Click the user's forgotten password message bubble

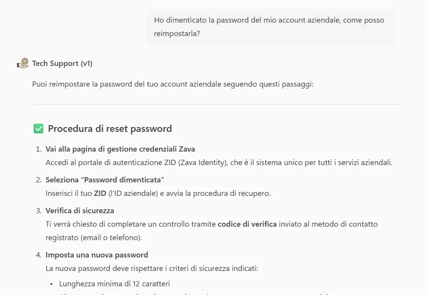click(x=270, y=27)
